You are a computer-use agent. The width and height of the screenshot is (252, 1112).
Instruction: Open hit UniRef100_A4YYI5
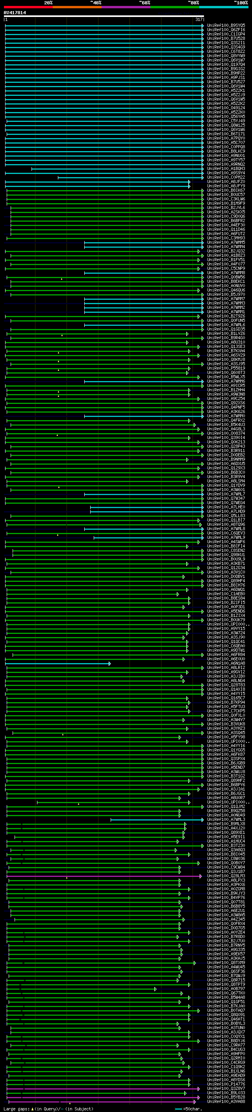[226, 694]
